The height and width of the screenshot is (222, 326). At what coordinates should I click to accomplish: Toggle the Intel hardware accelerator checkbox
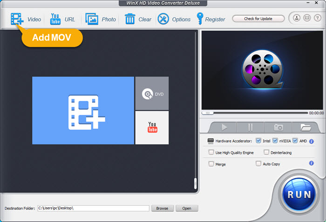point(258,141)
